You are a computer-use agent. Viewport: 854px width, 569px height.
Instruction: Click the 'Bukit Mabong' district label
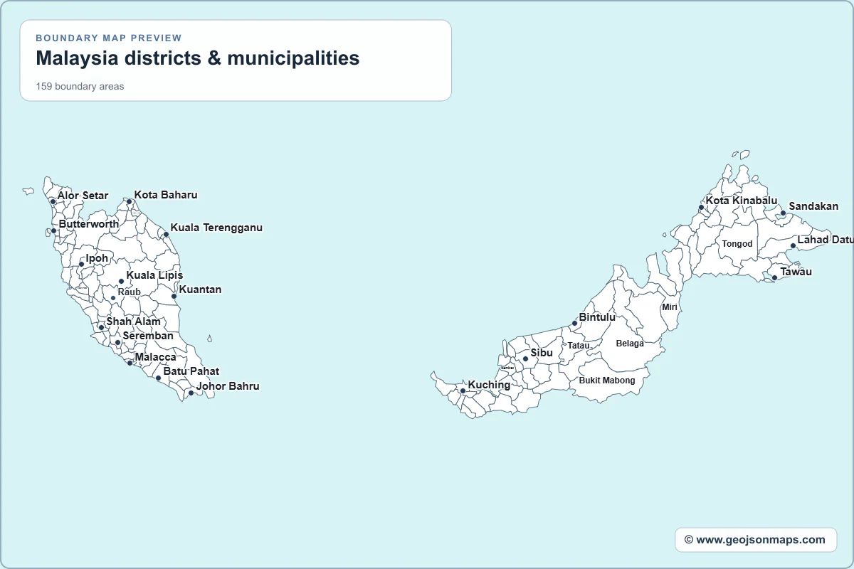click(607, 381)
